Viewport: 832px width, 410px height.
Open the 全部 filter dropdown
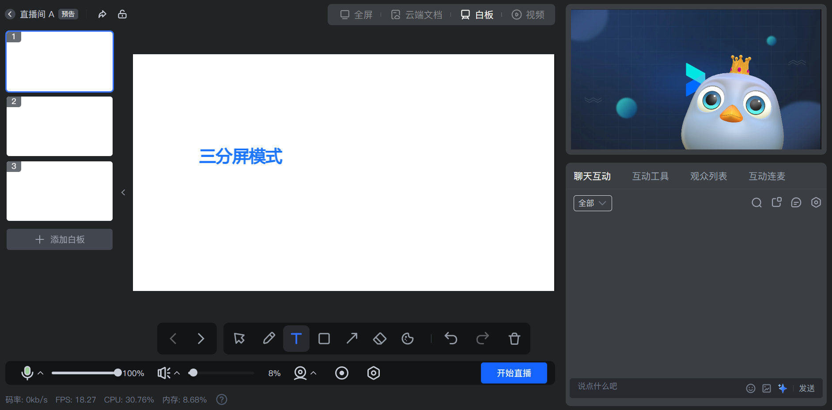[x=593, y=203]
